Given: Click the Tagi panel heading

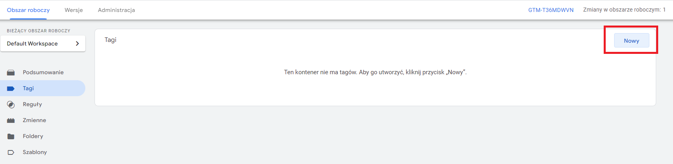Looking at the screenshot, I should (111, 40).
